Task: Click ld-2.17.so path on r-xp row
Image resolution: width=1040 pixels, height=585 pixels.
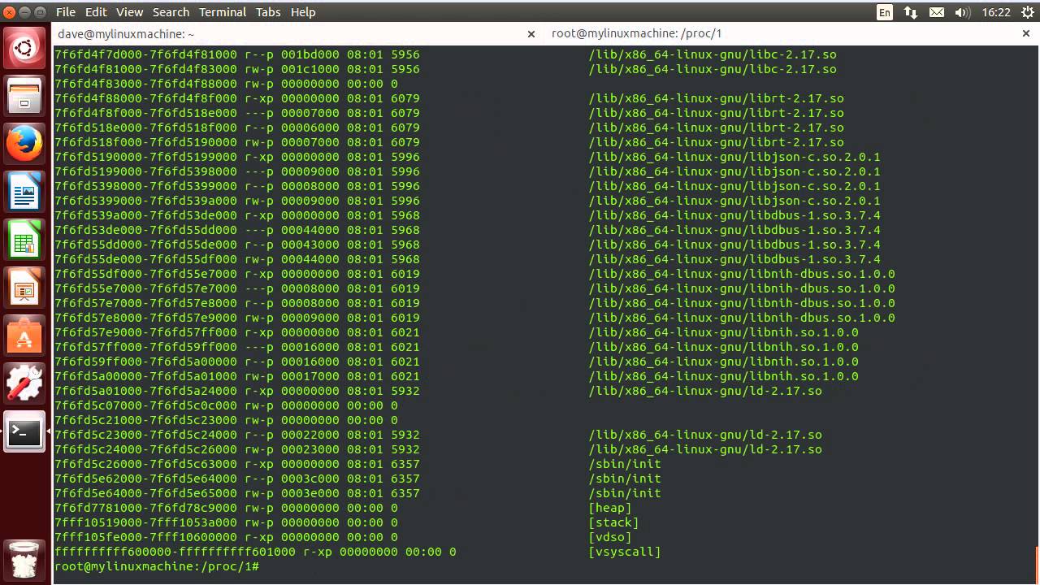Action: [x=705, y=391]
